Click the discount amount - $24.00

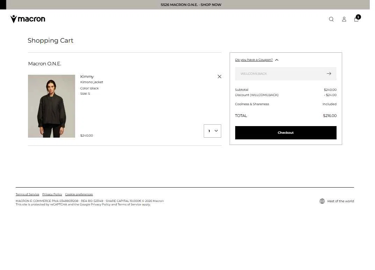pos(330,95)
